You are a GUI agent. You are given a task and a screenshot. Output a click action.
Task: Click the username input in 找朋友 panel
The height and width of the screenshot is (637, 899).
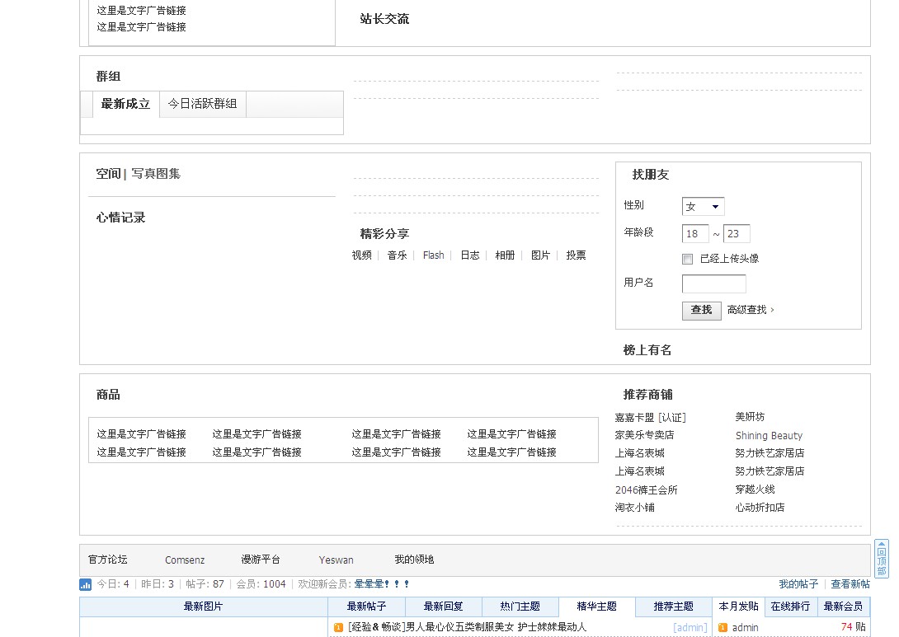pos(713,283)
